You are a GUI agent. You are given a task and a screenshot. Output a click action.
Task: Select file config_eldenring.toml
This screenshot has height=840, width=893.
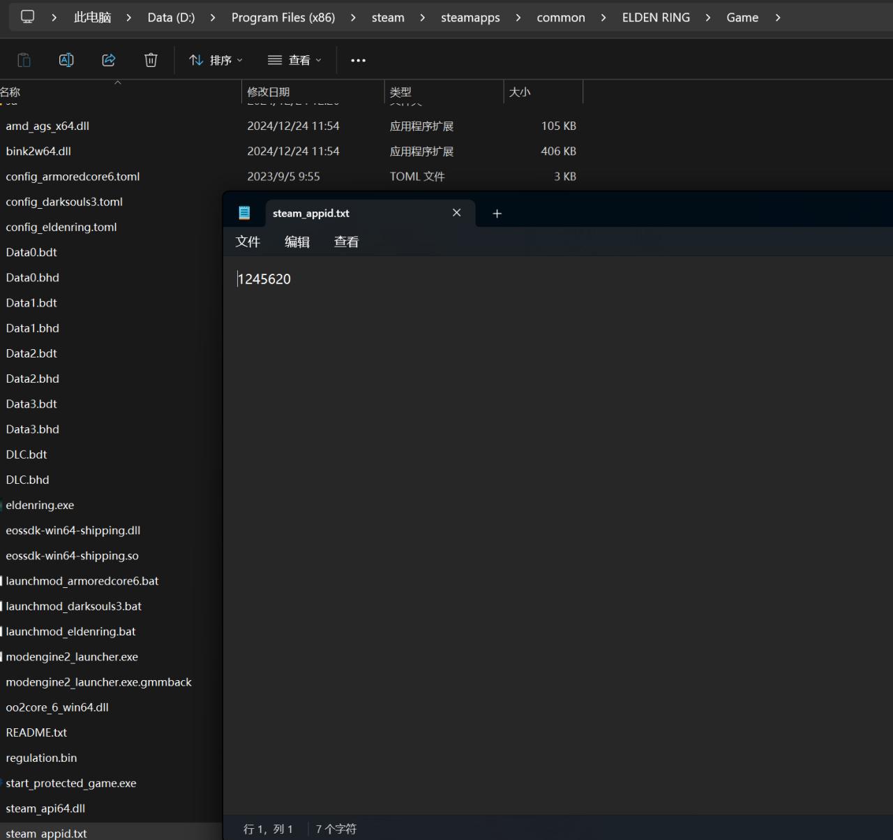click(61, 227)
